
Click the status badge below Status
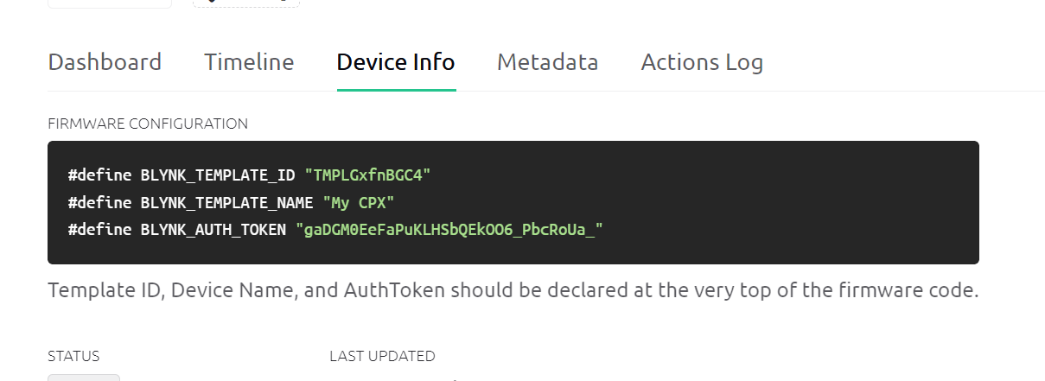coord(84,378)
